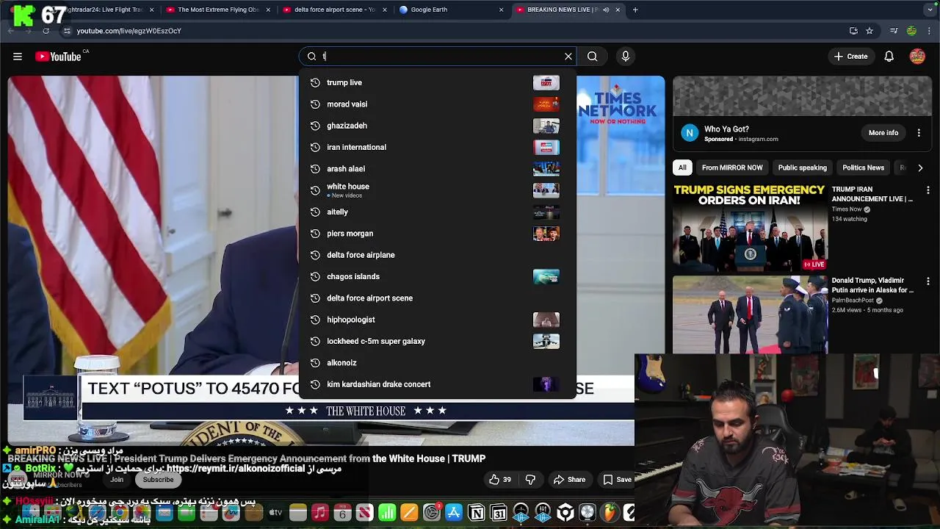
Task: Switch to delta force airport scene tab
Action: click(x=334, y=10)
